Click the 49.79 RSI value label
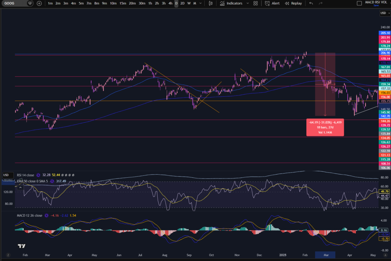391x261 pixels. [x=384, y=191]
